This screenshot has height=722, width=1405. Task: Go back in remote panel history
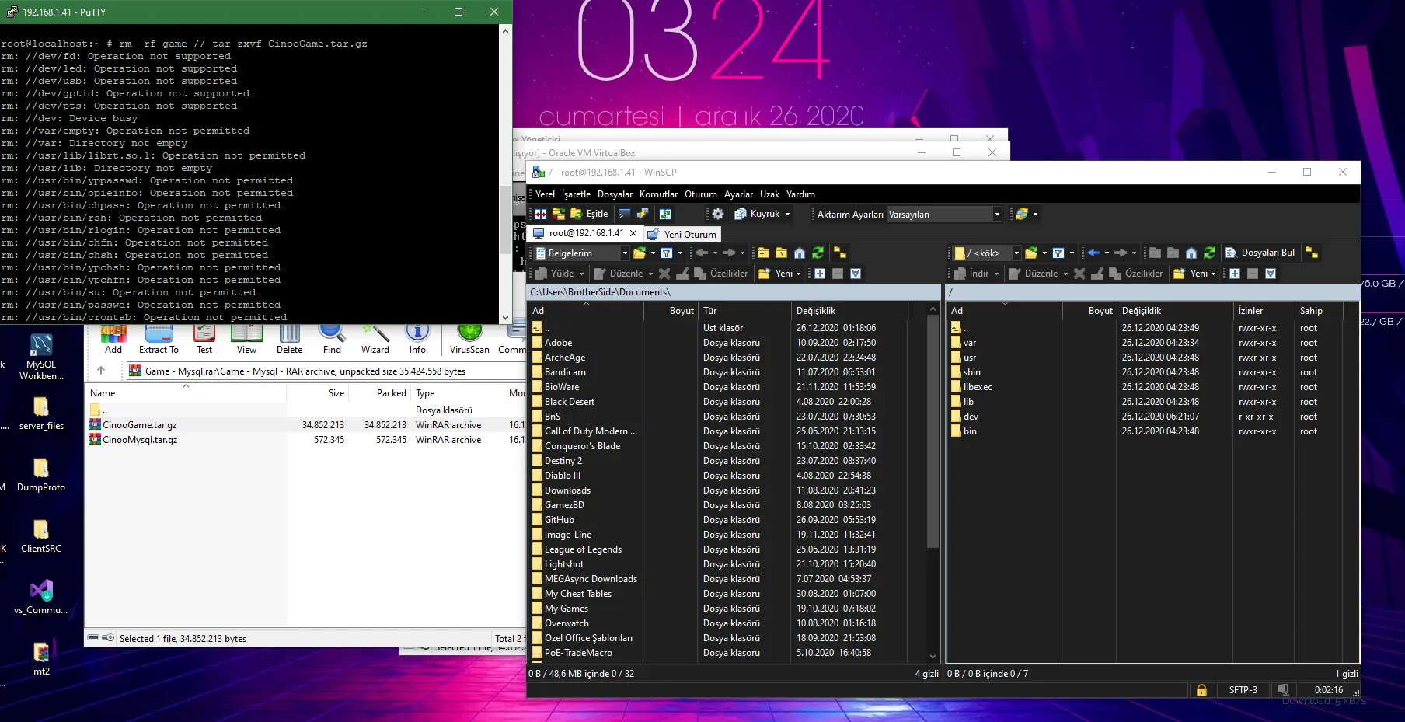(x=1093, y=253)
